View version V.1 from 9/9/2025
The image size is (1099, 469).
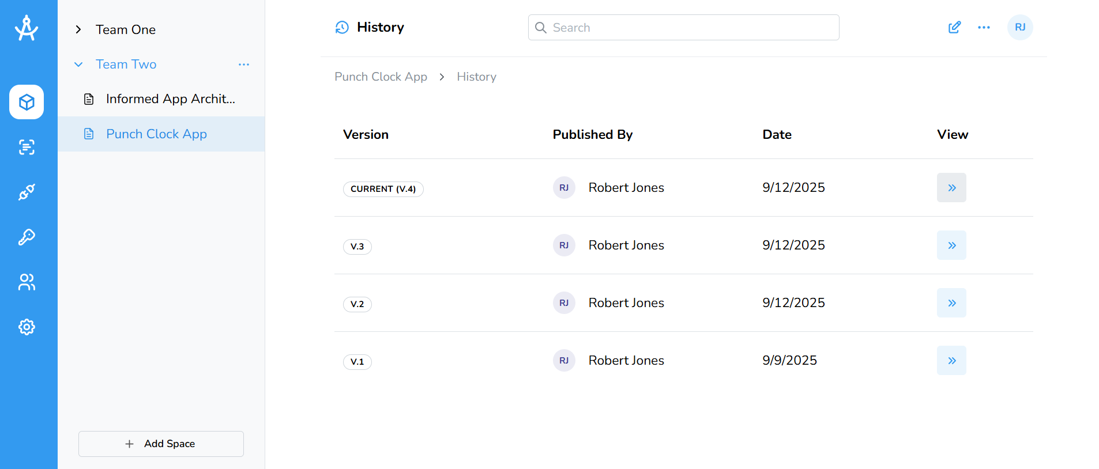[x=951, y=361]
